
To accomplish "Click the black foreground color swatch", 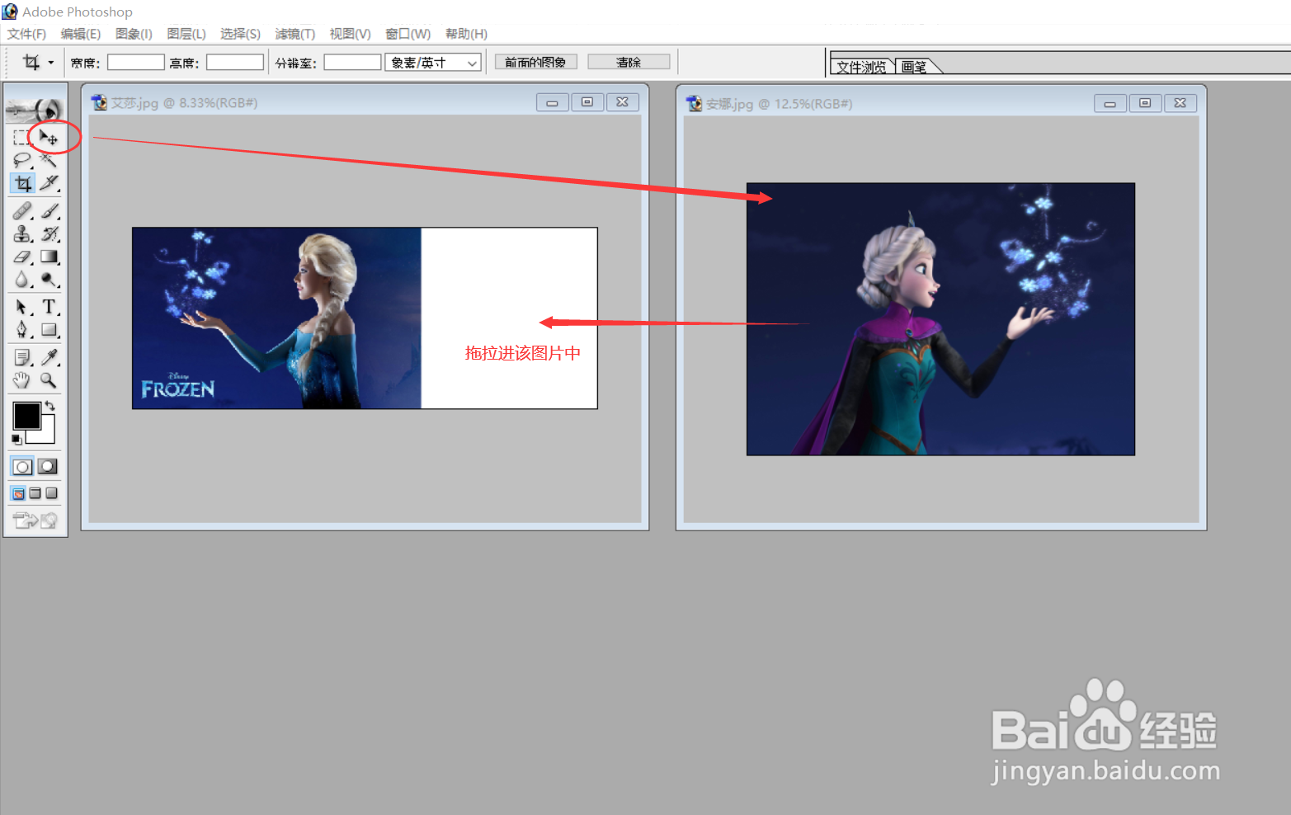I will [26, 416].
